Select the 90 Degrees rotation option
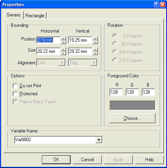This screenshot has width=167, height=168. point(115,44)
